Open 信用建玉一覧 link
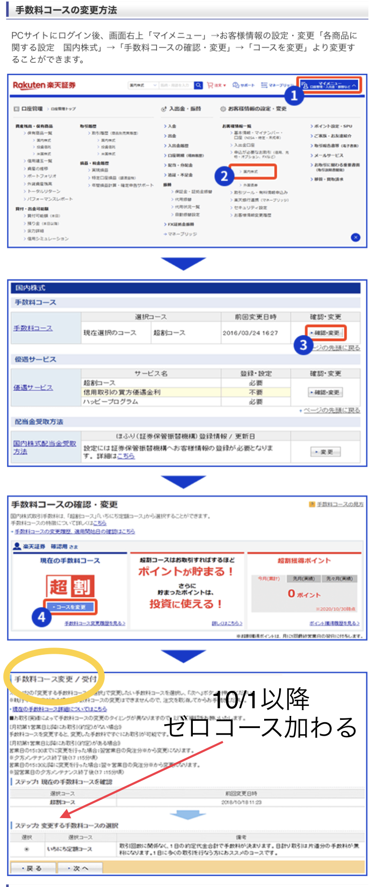Image resolution: width=376 pixels, height=887 pixels. coord(40,161)
